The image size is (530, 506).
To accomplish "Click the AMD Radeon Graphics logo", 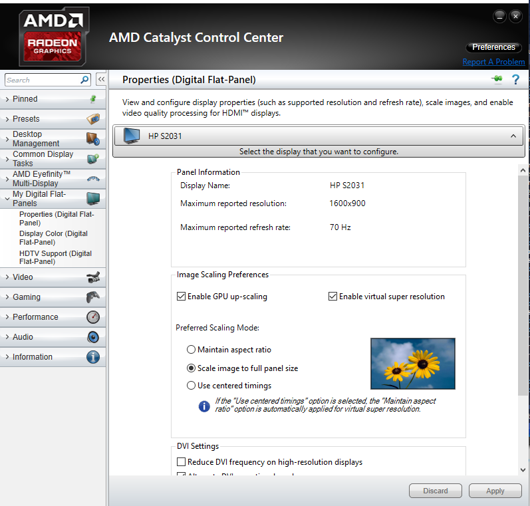I will pyautogui.click(x=54, y=37).
